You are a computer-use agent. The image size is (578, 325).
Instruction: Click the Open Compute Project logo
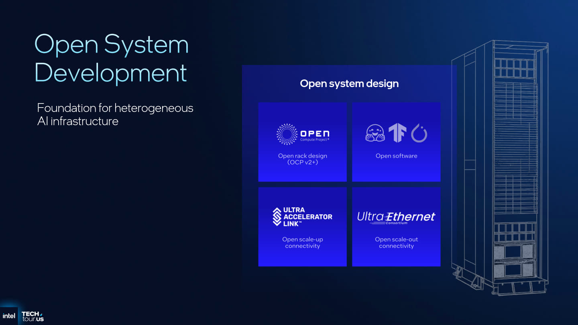303,134
